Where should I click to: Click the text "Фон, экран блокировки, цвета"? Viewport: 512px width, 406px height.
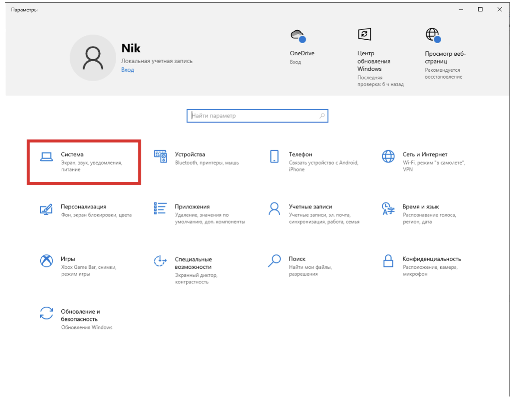pos(96,215)
